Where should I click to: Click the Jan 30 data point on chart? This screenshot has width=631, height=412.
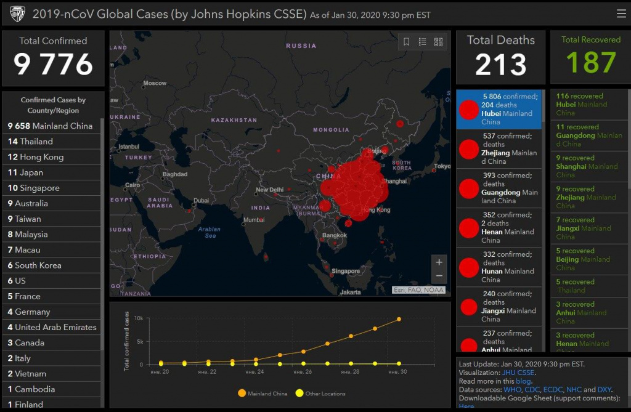point(399,319)
